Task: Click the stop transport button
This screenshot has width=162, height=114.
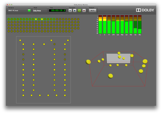Action: point(75,11)
